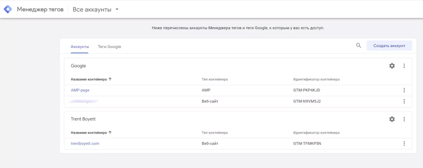
Task: Open Trent Boyett account three-dot menu
Action: click(x=404, y=119)
